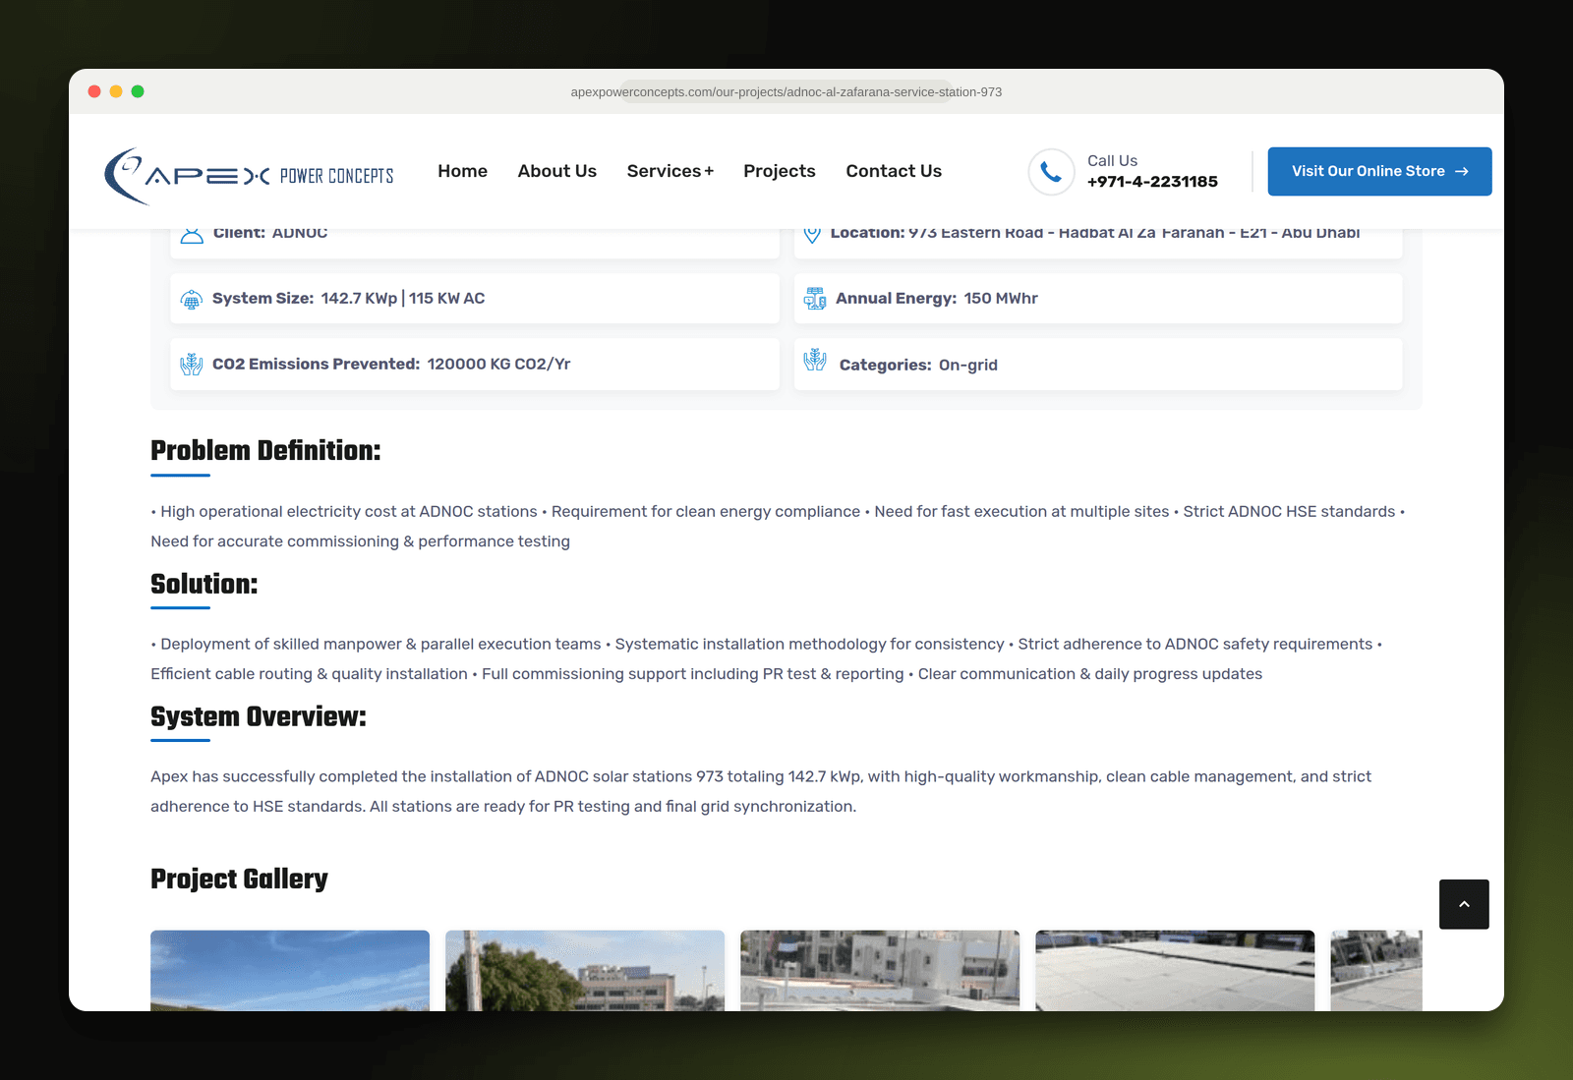Click the Project Gallery heading
1573x1080 pixels.
pyautogui.click(x=239, y=879)
